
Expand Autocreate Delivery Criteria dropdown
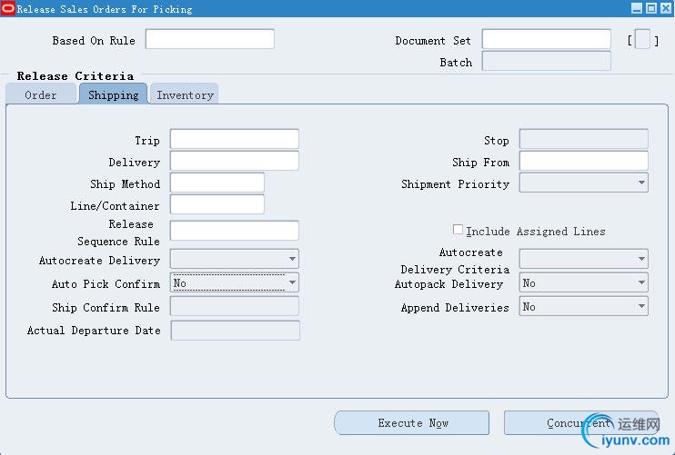pos(584,259)
